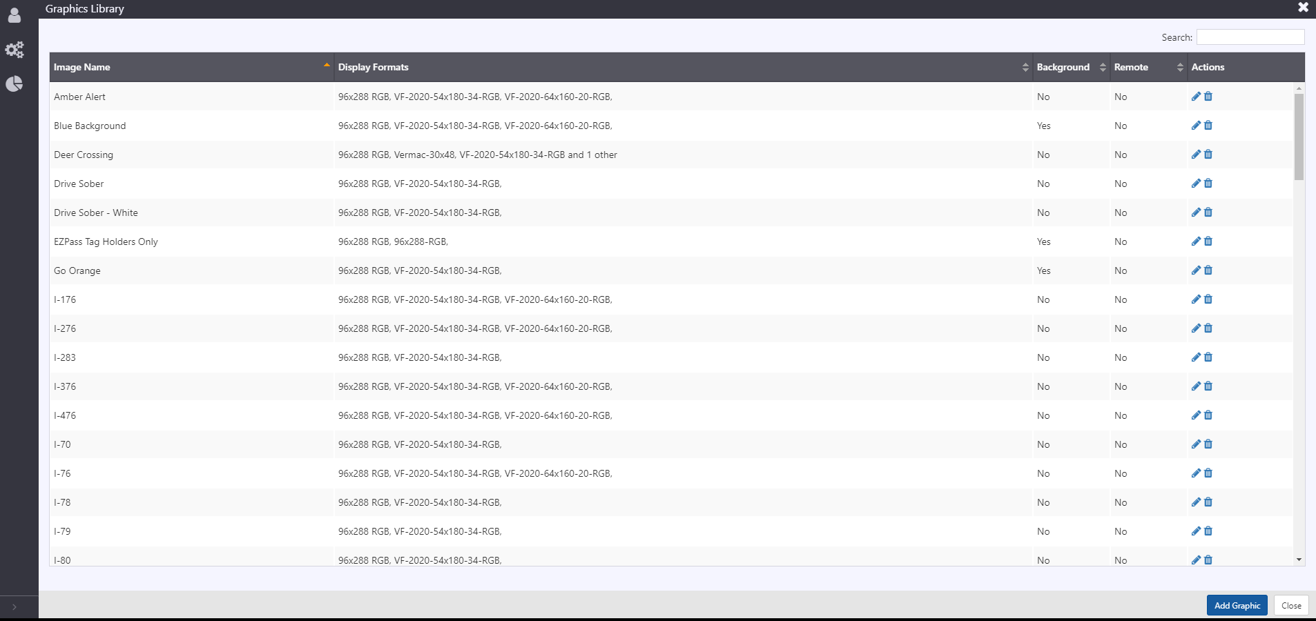The image size is (1316, 621).
Task: Edit the I-76 graphic
Action: (1196, 473)
